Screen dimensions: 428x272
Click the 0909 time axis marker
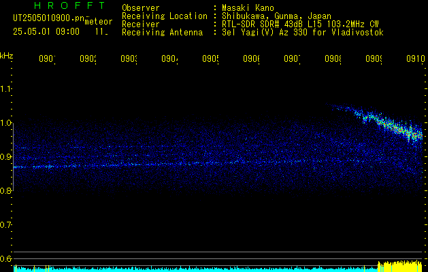click(374, 58)
